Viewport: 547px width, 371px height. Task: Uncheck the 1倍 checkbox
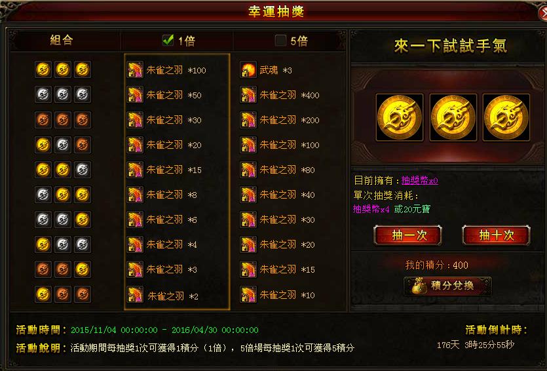point(168,40)
